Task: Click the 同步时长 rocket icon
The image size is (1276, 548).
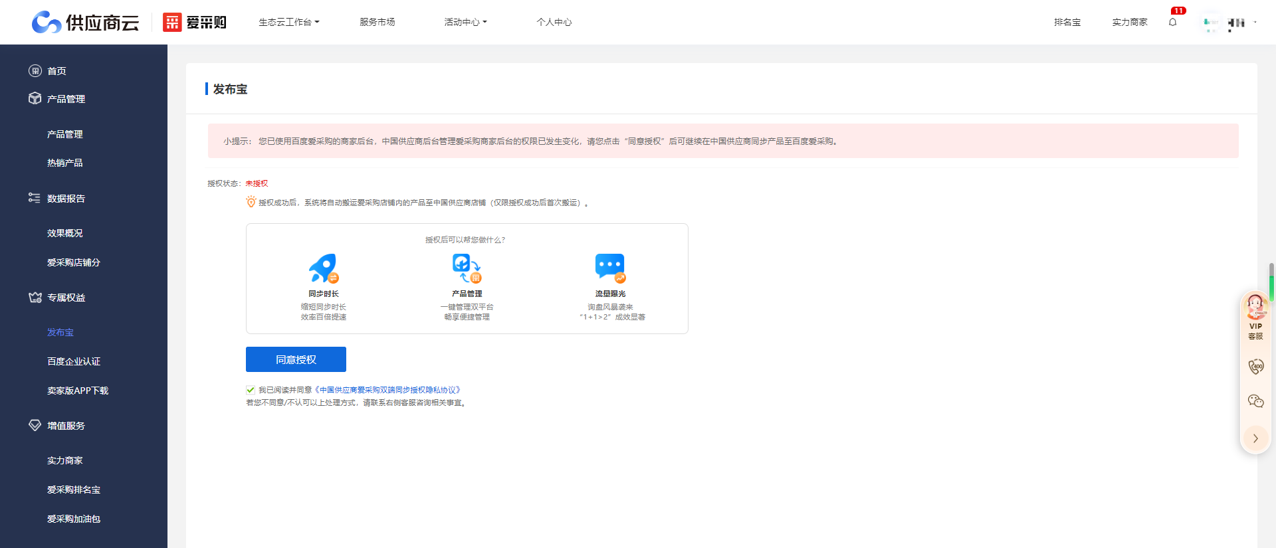Action: pyautogui.click(x=324, y=268)
